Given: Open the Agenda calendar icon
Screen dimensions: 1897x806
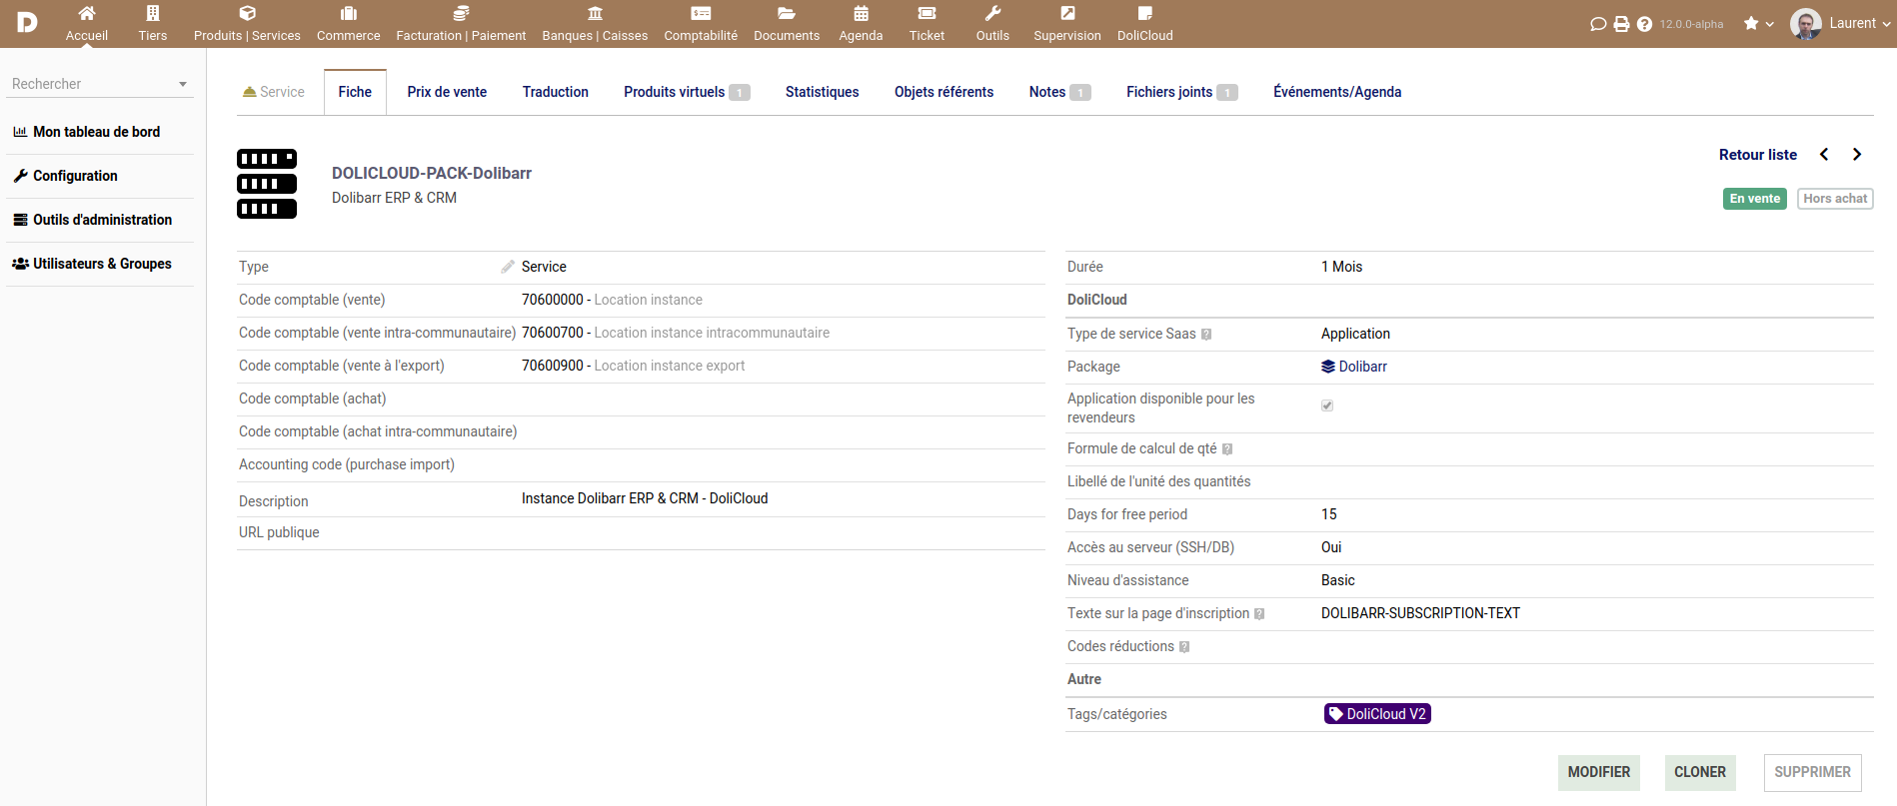Looking at the screenshot, I should pyautogui.click(x=861, y=13).
